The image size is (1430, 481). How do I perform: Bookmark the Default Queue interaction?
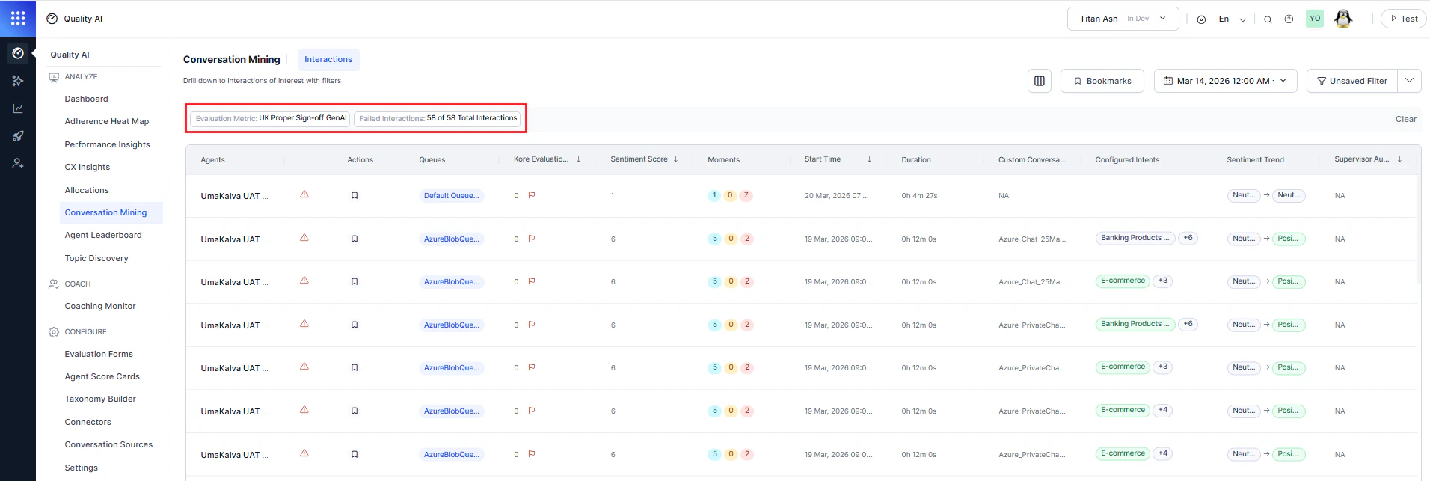pos(355,196)
